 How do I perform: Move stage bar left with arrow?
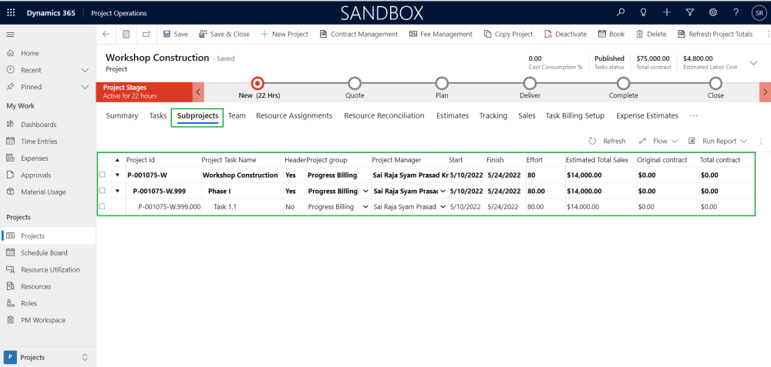(x=197, y=92)
